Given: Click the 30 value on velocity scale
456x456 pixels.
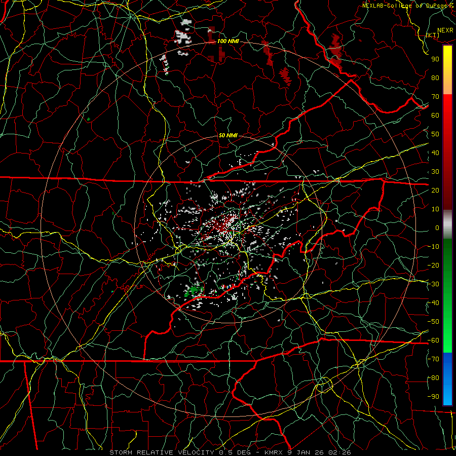Looking at the screenshot, I should (x=435, y=172).
